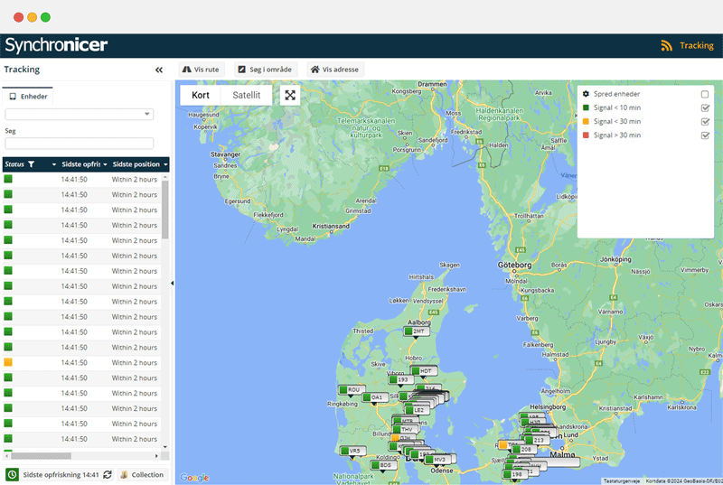
Task: Select the 208 device marker on map
Action: click(x=523, y=449)
